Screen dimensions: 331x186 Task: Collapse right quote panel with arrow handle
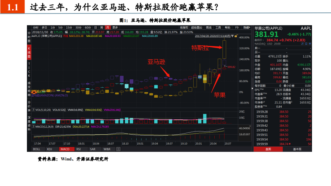tap(252, 88)
